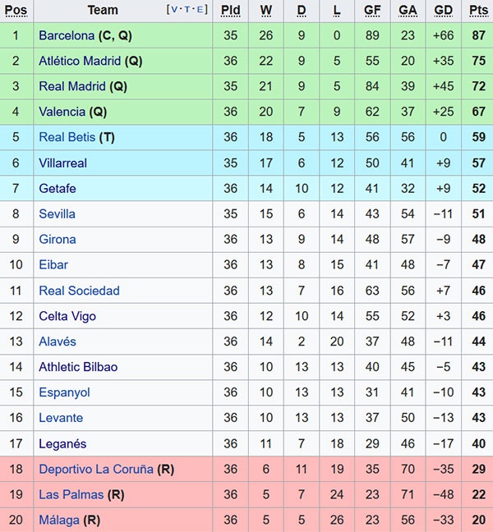This screenshot has height=532, width=493.
Task: Select the Eibar team link
Action: pos(53,264)
